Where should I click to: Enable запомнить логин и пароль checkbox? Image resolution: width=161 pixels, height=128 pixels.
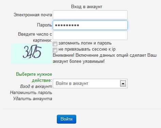(x=55, y=44)
